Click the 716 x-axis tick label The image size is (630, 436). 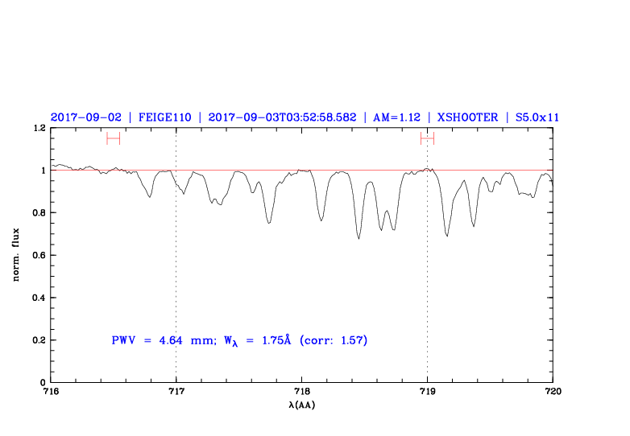(51, 392)
